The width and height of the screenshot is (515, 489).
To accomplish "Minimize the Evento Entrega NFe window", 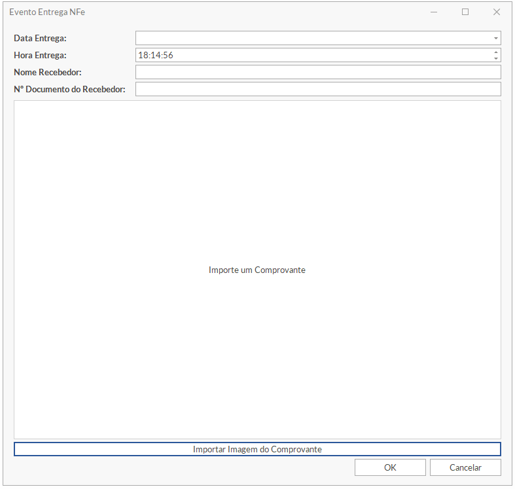I will click(434, 12).
